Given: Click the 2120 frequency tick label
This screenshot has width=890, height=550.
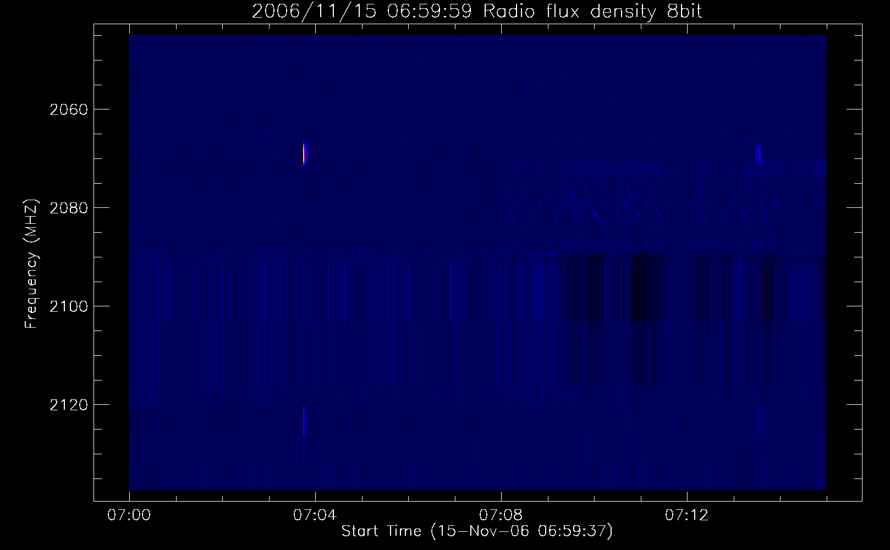Looking at the screenshot, I should 68,405.
